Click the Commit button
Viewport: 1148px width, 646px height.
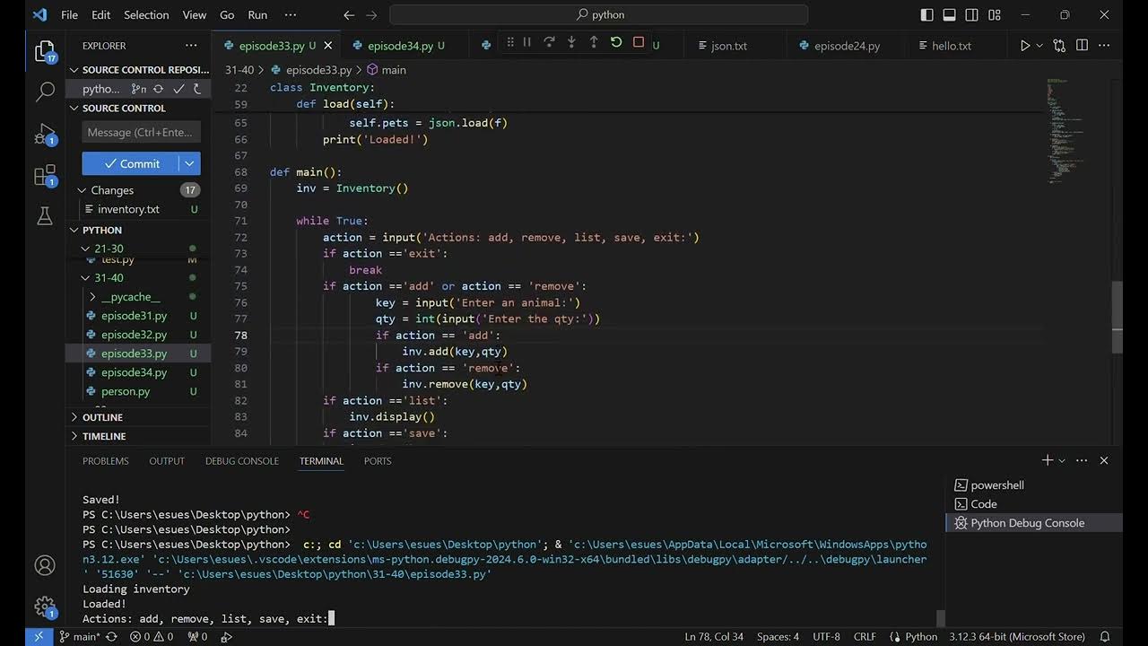tap(131, 163)
